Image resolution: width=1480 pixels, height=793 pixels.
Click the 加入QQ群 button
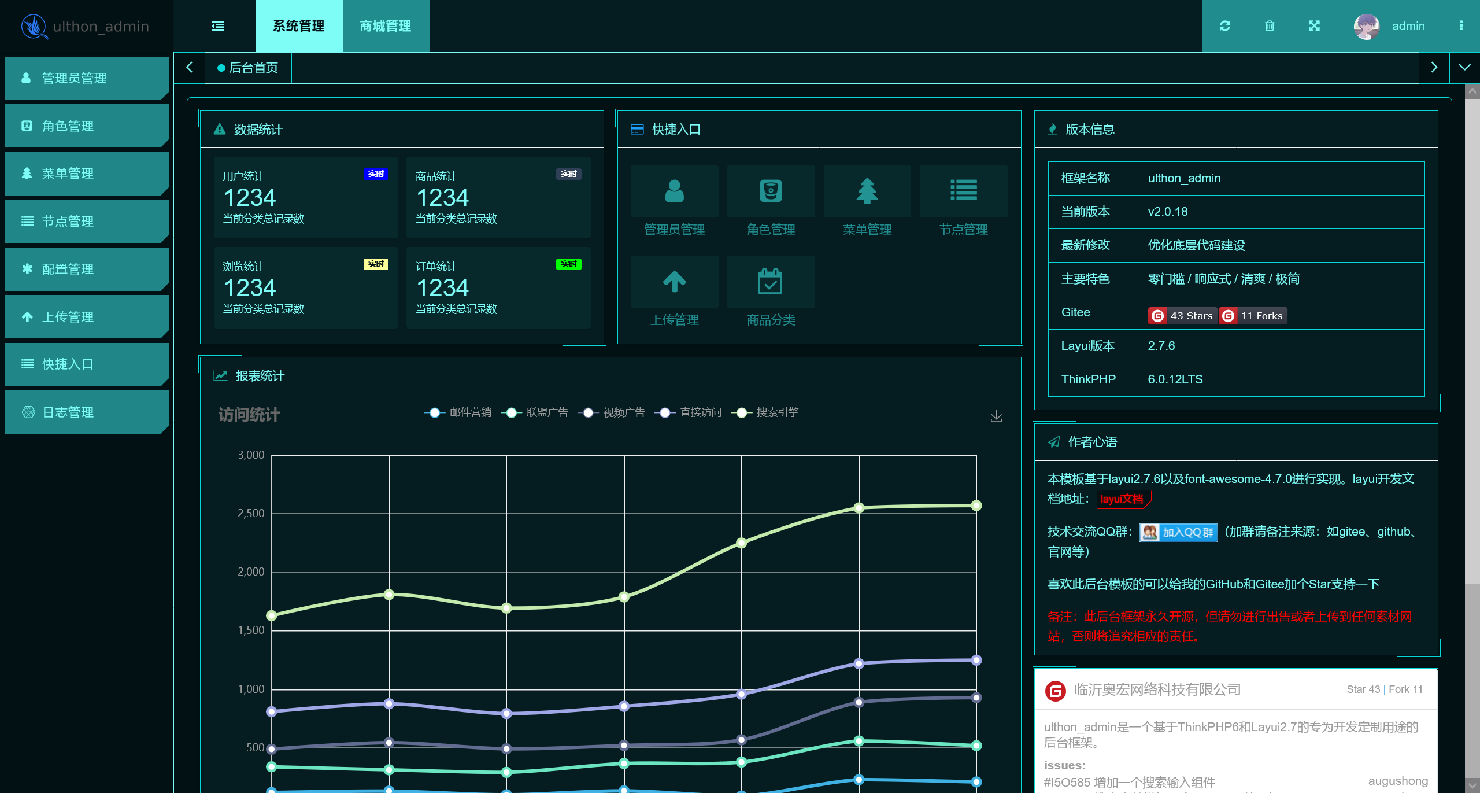(x=1178, y=532)
